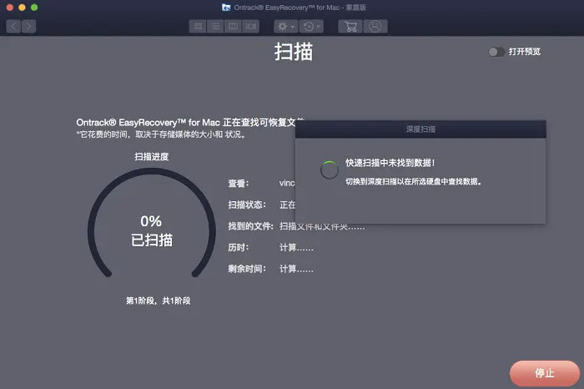Image resolution: width=584 pixels, height=389 pixels.
Task: Switch to list view
Action: click(215, 27)
